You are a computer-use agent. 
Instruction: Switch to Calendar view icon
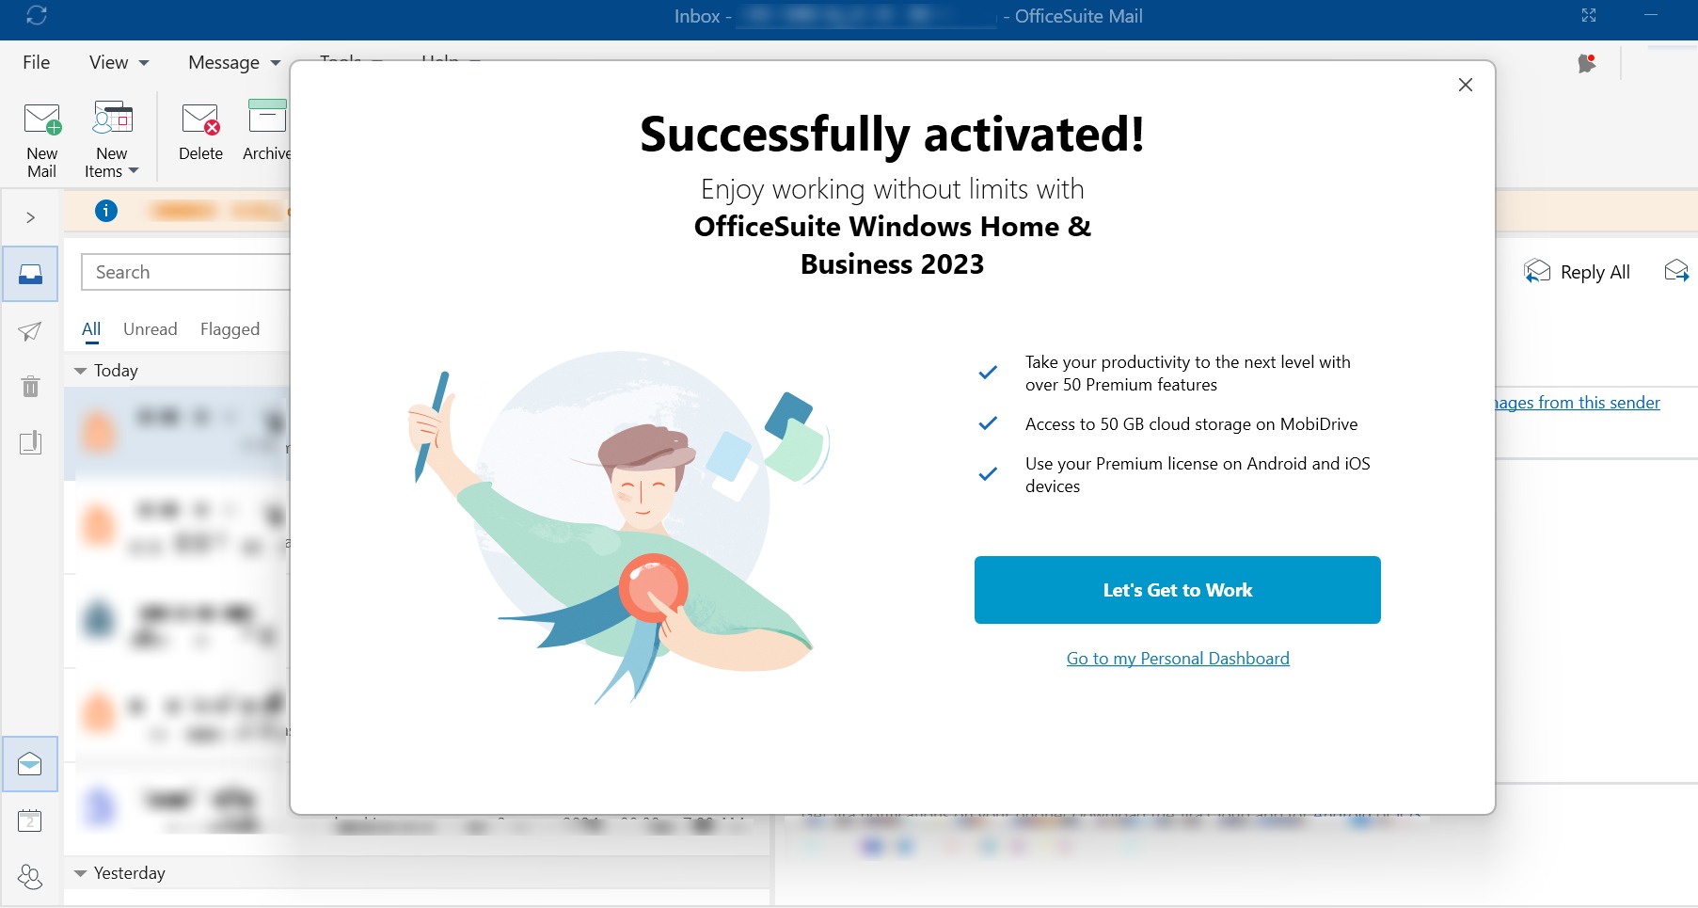click(x=30, y=820)
